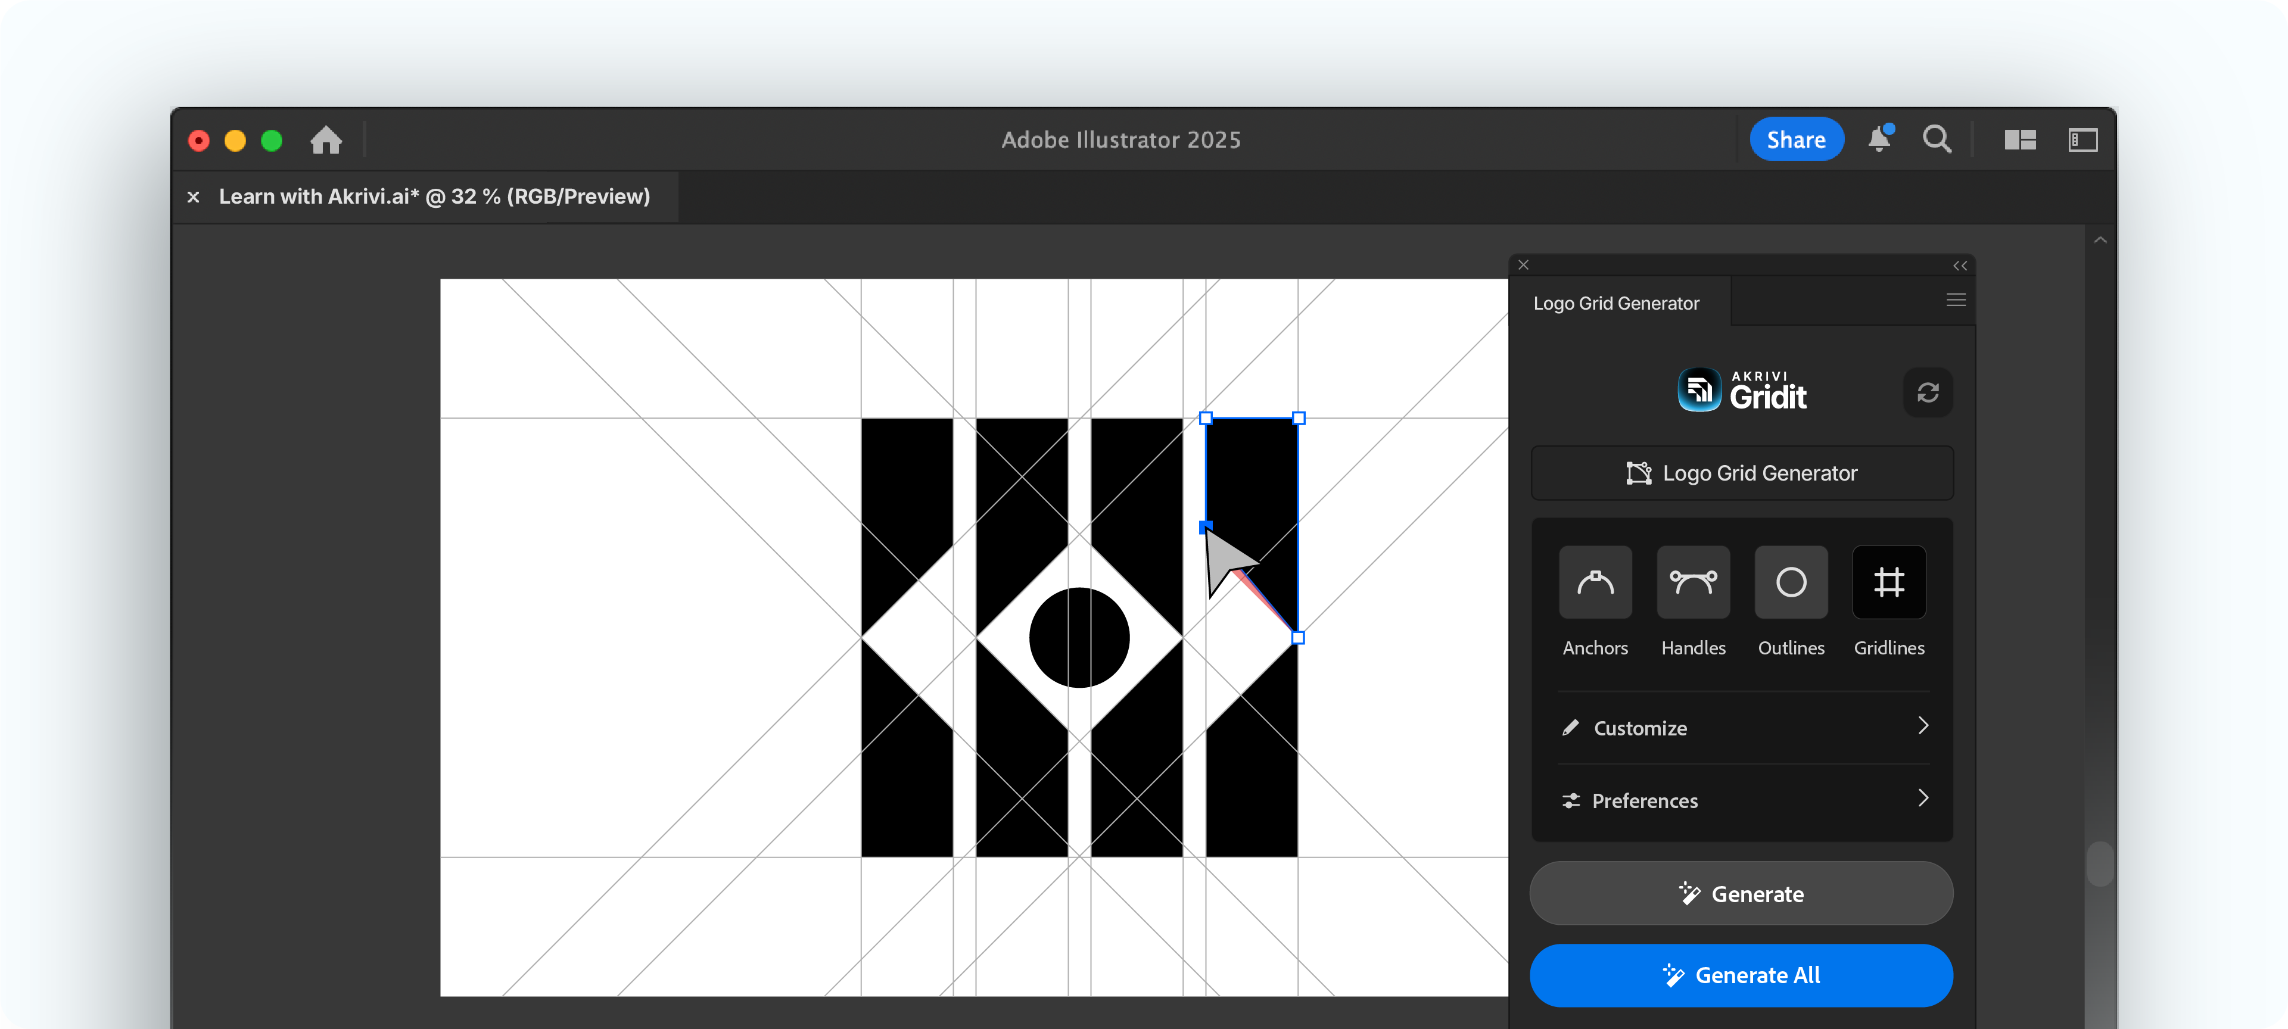Open the notifications bell
Viewport: 2288px width, 1029px height.
1879,139
